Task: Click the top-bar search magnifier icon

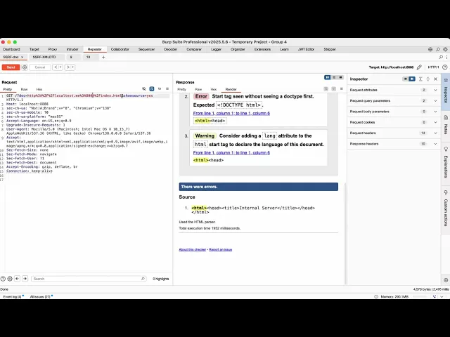Action: pyautogui.click(x=438, y=49)
